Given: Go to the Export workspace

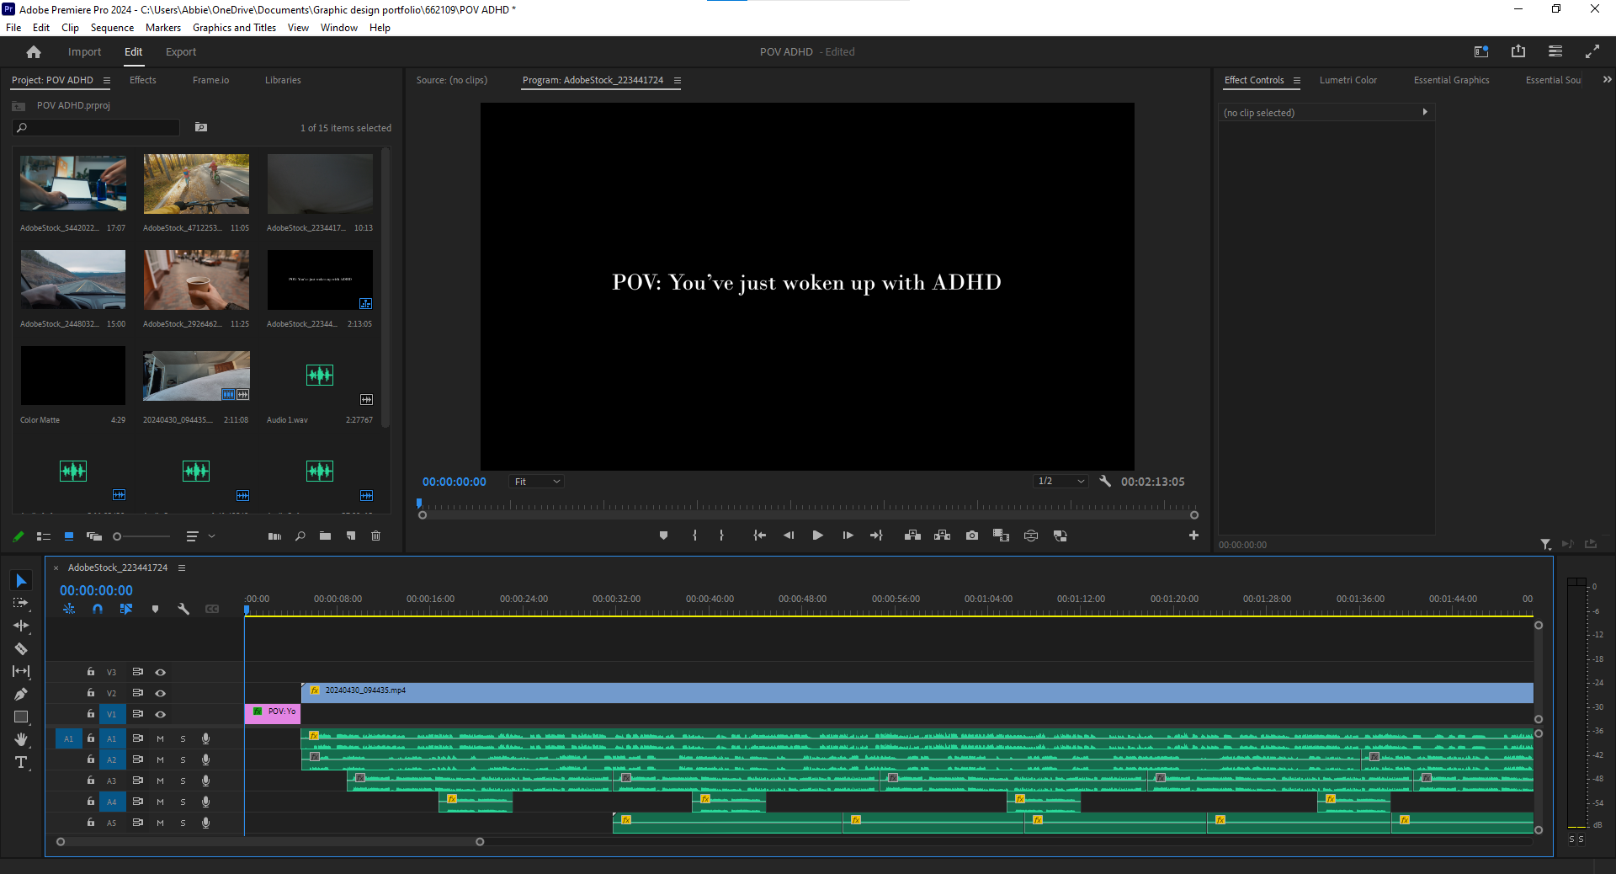Looking at the screenshot, I should 181,52.
